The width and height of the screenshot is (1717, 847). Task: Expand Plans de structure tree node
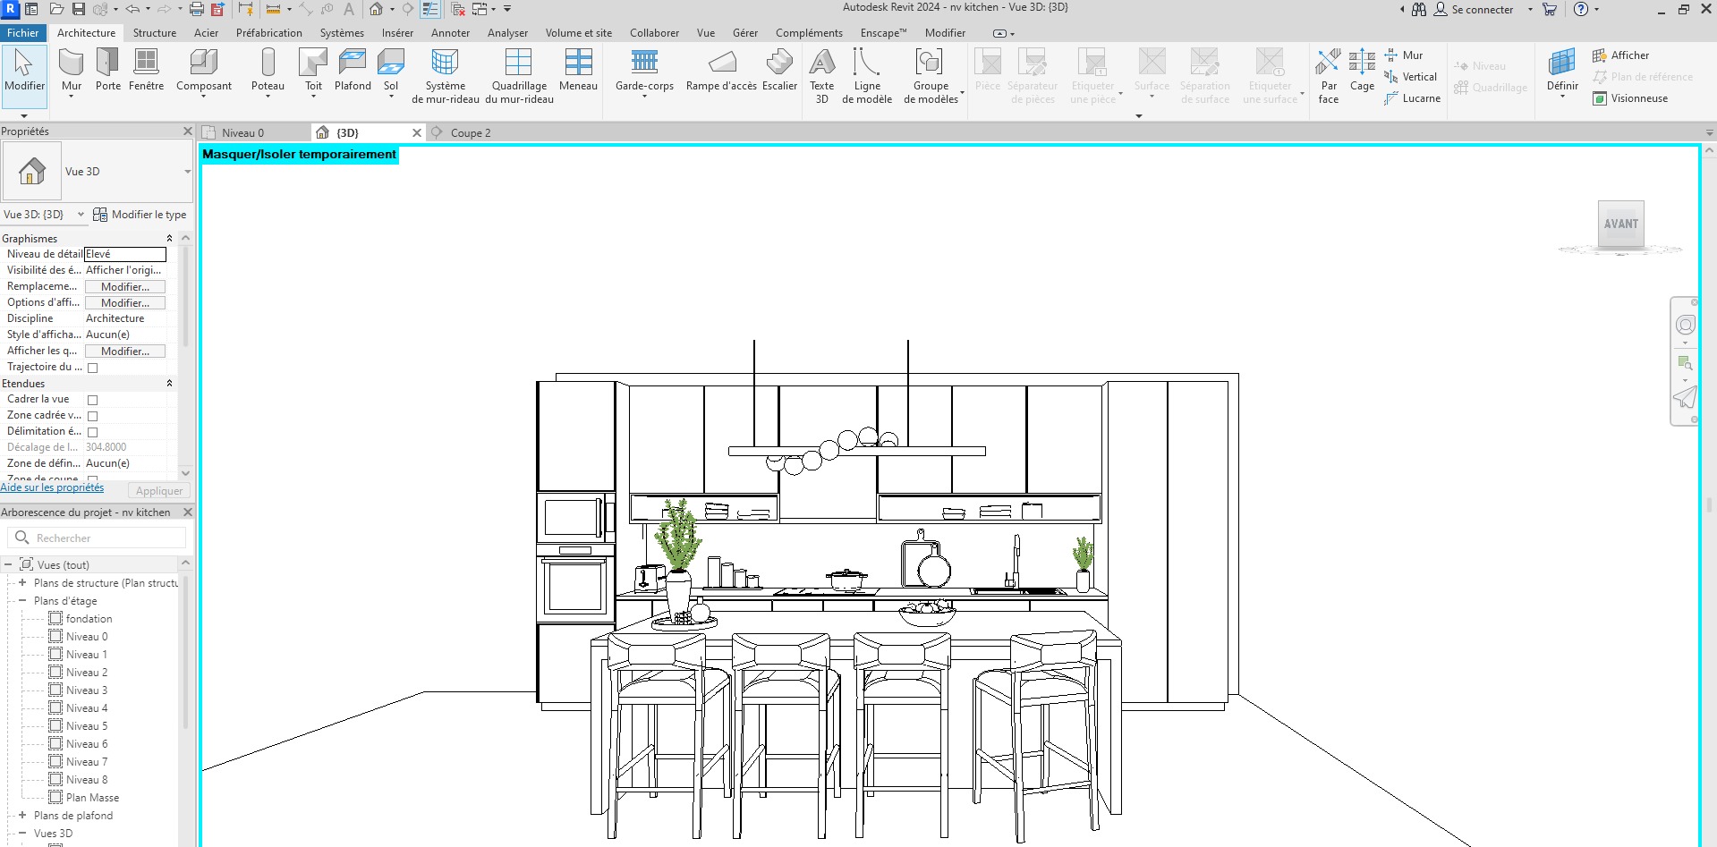coord(22,583)
